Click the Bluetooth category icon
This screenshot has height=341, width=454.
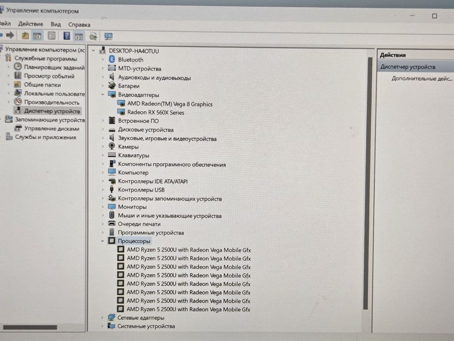pyautogui.click(x=112, y=59)
